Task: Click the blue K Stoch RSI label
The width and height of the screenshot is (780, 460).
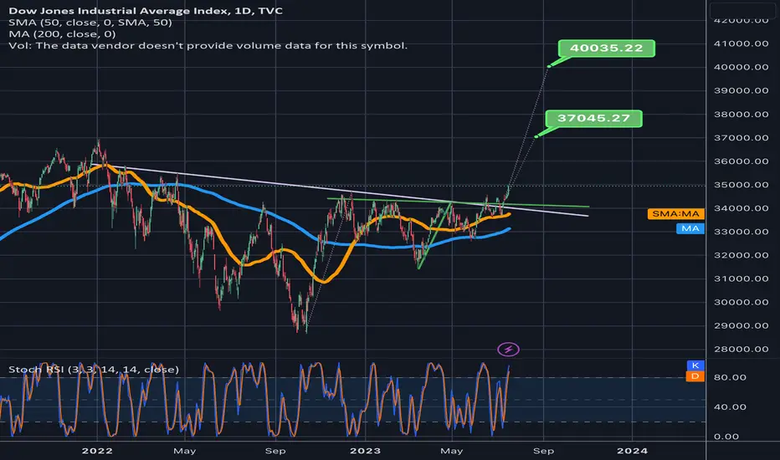Action: coord(695,365)
